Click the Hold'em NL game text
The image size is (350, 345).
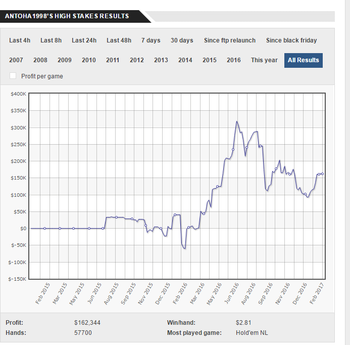(252, 333)
